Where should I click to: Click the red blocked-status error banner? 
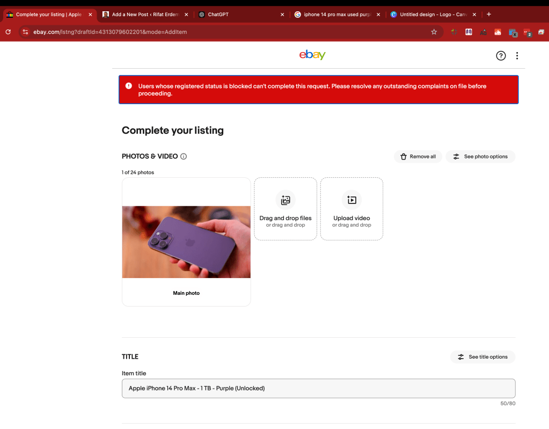319,90
